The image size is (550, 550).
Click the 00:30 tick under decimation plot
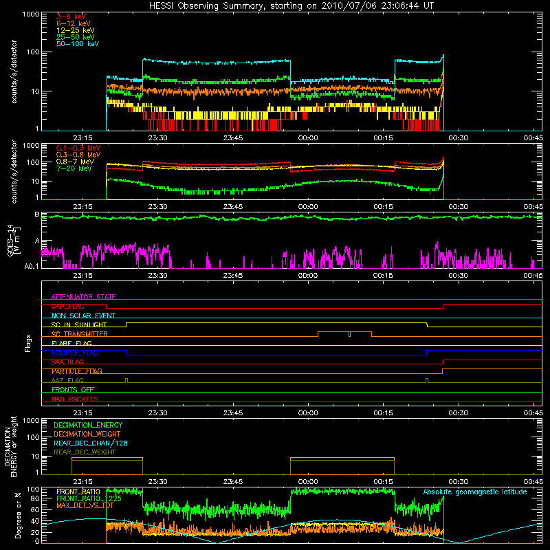click(458, 482)
